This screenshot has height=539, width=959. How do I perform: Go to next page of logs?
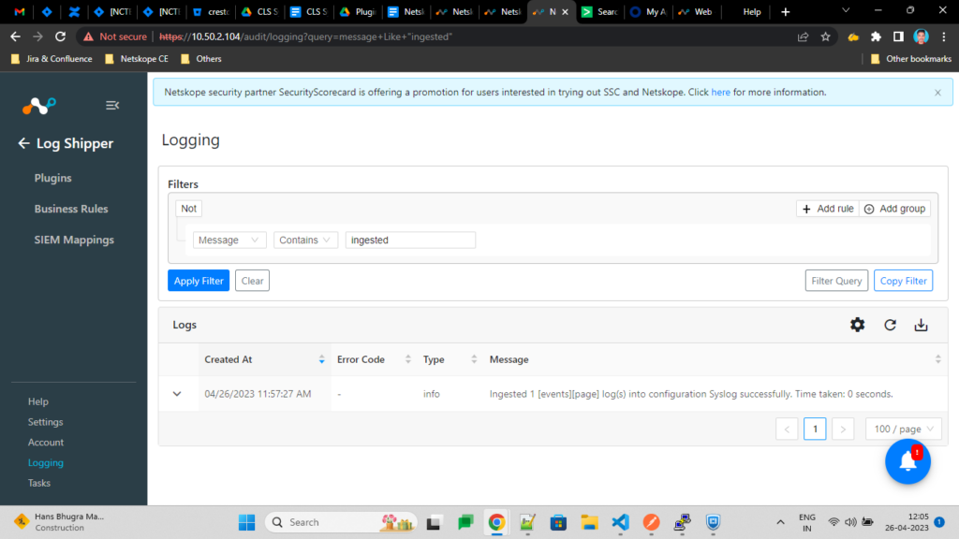pos(843,429)
